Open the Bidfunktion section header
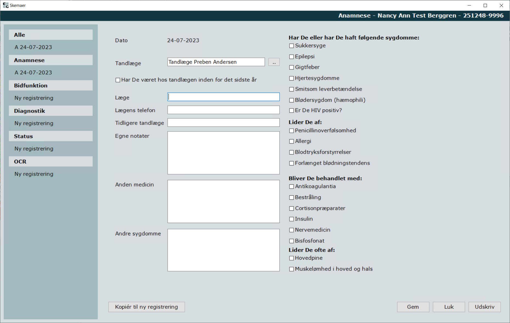Image resolution: width=510 pixels, height=323 pixels. coord(51,85)
